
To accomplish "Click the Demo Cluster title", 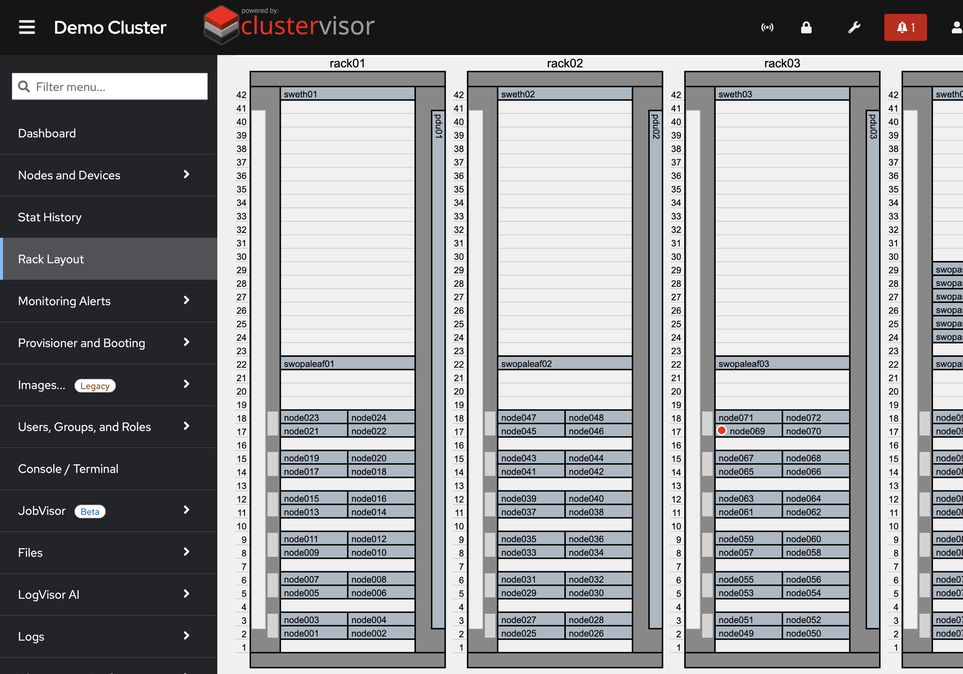I will click(110, 28).
